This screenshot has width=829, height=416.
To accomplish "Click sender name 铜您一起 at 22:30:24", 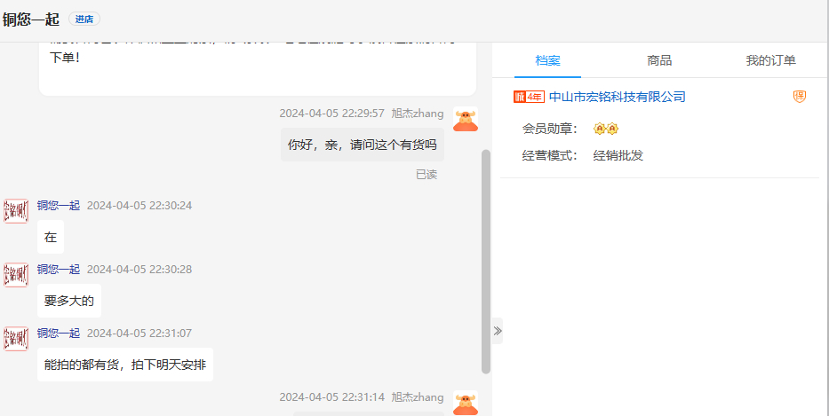I will point(58,206).
